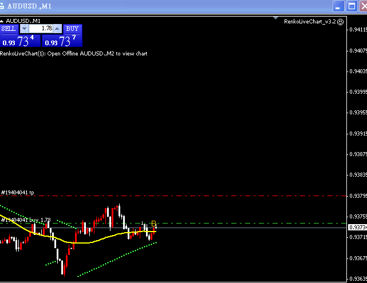The image size is (367, 283).
Task: Collapse one-click panel via triangle beside AUDUSD..M1
Action: click(x=2, y=21)
